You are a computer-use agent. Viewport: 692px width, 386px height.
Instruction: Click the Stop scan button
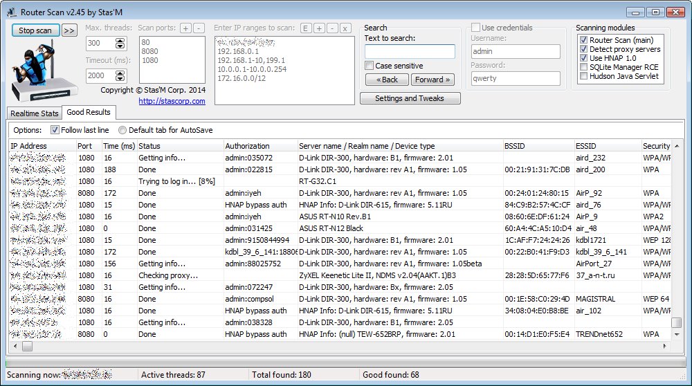(36, 30)
